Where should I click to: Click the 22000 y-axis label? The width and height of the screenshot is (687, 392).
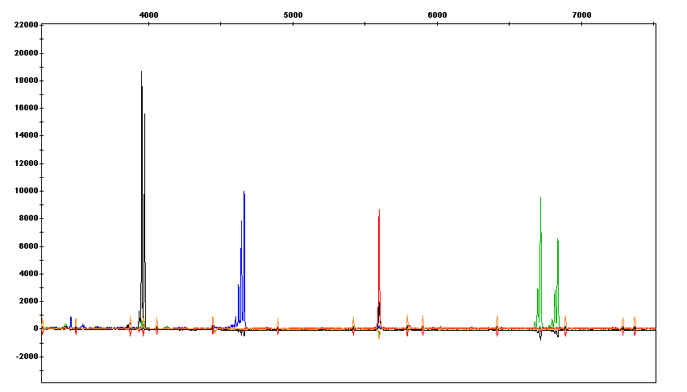tap(27, 25)
